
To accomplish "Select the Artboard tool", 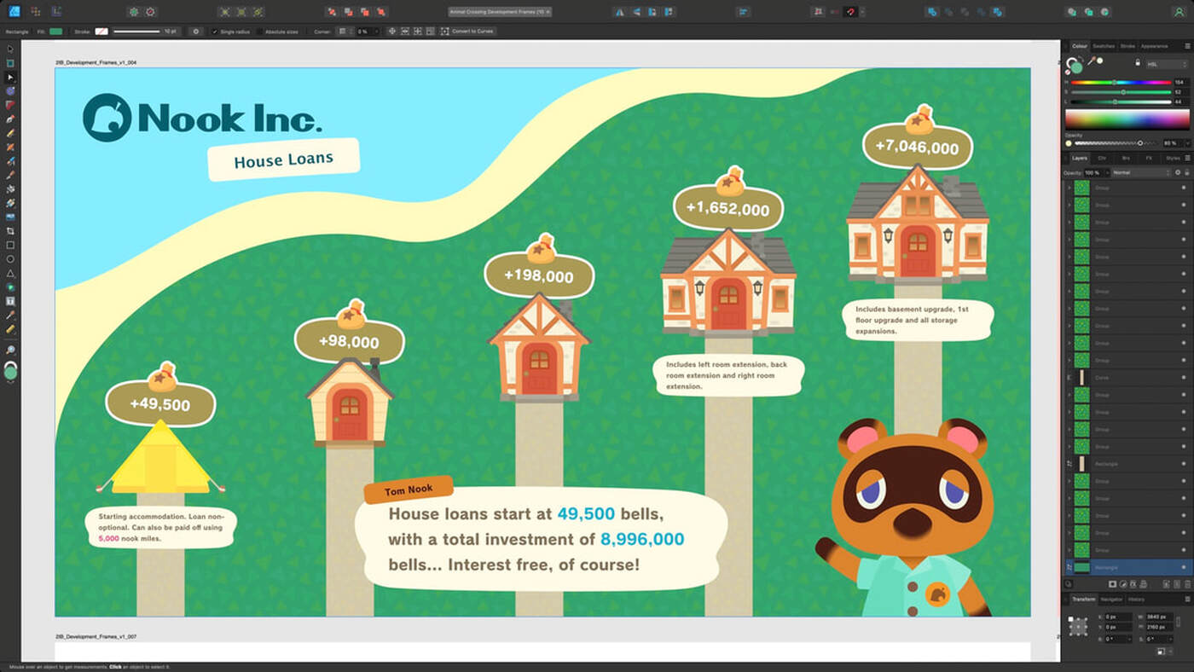I will point(10,63).
